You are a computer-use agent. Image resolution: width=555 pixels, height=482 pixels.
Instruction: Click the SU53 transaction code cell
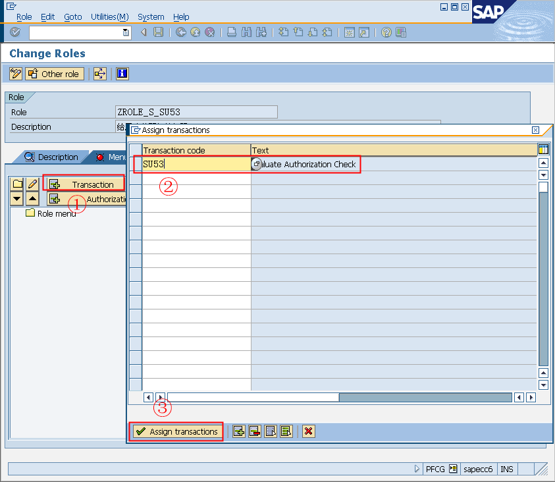[x=196, y=164]
